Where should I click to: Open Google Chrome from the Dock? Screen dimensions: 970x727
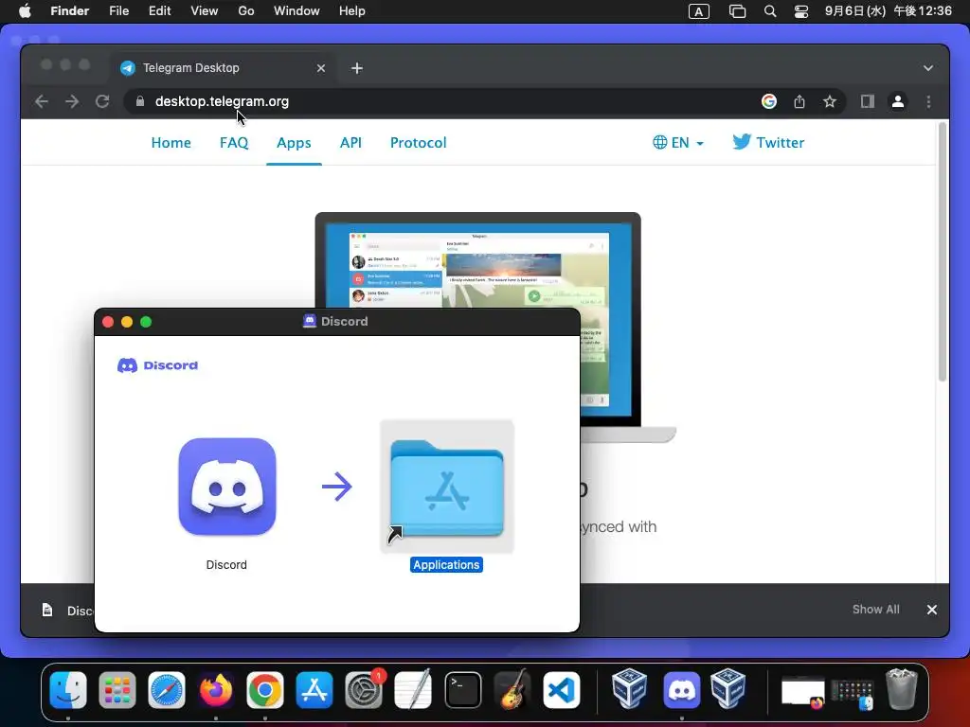[265, 689]
